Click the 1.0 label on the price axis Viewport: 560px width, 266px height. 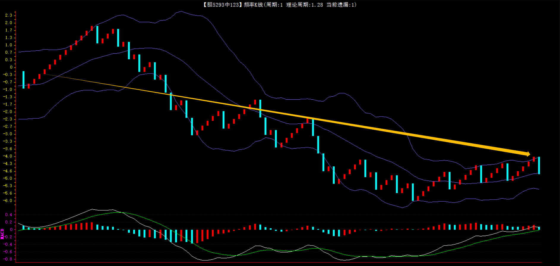pos(9,45)
